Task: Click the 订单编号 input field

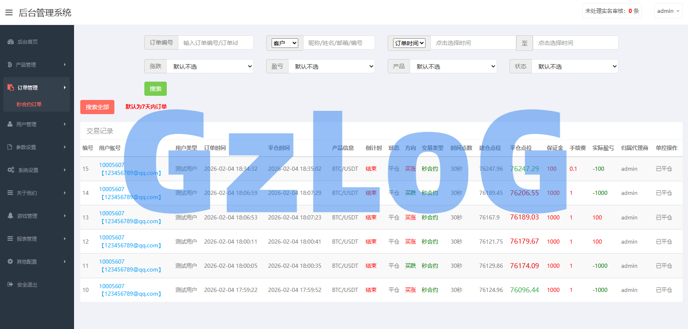Action: [x=215, y=43]
